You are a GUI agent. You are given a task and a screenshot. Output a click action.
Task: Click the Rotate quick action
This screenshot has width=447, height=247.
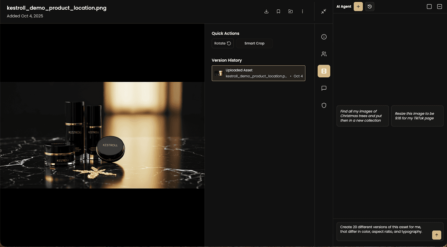pyautogui.click(x=223, y=43)
